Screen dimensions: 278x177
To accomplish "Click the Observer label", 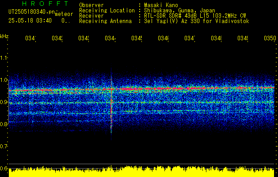I will pyautogui.click(x=91, y=5).
